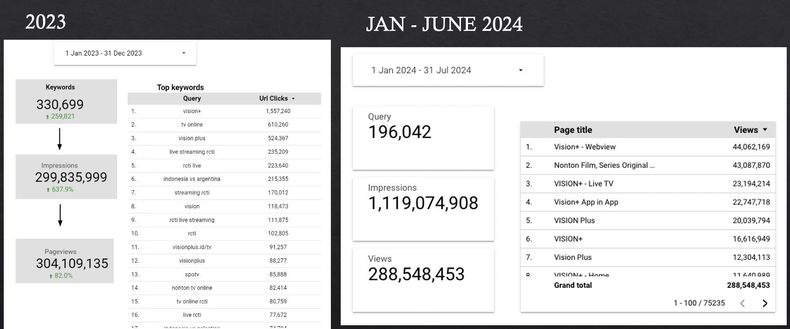Open the 2023 date range dropdown

(124, 53)
